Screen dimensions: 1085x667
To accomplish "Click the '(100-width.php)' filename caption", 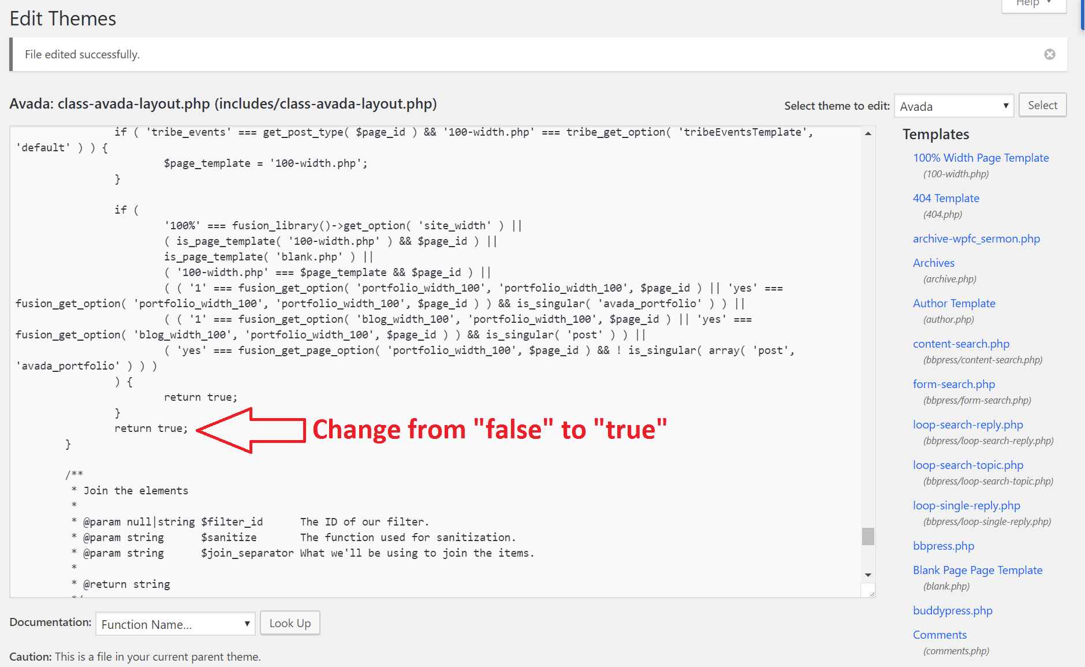I will (956, 174).
